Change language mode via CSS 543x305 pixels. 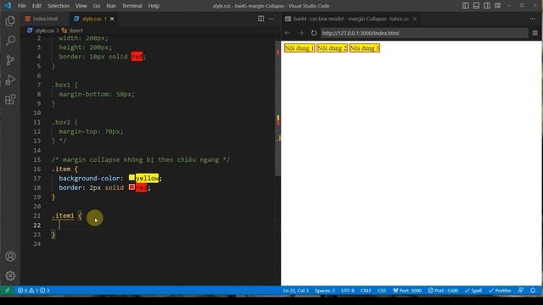point(382,291)
